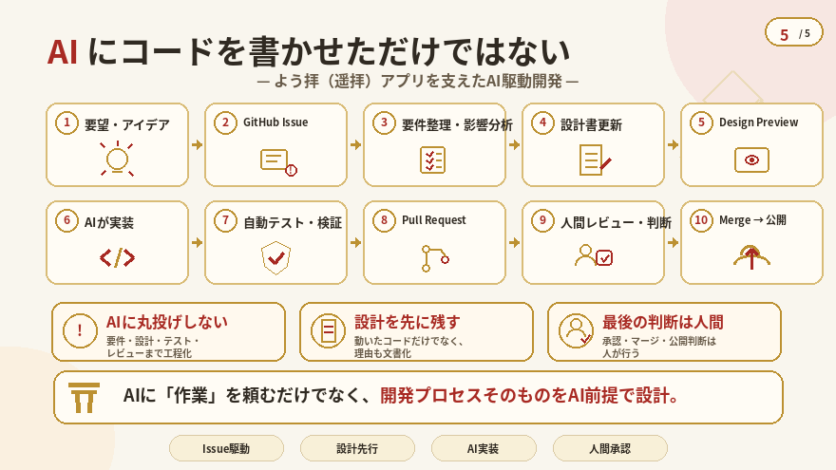Choose the AI実装 pill tag
The width and height of the screenshot is (836, 470).
coord(484,448)
